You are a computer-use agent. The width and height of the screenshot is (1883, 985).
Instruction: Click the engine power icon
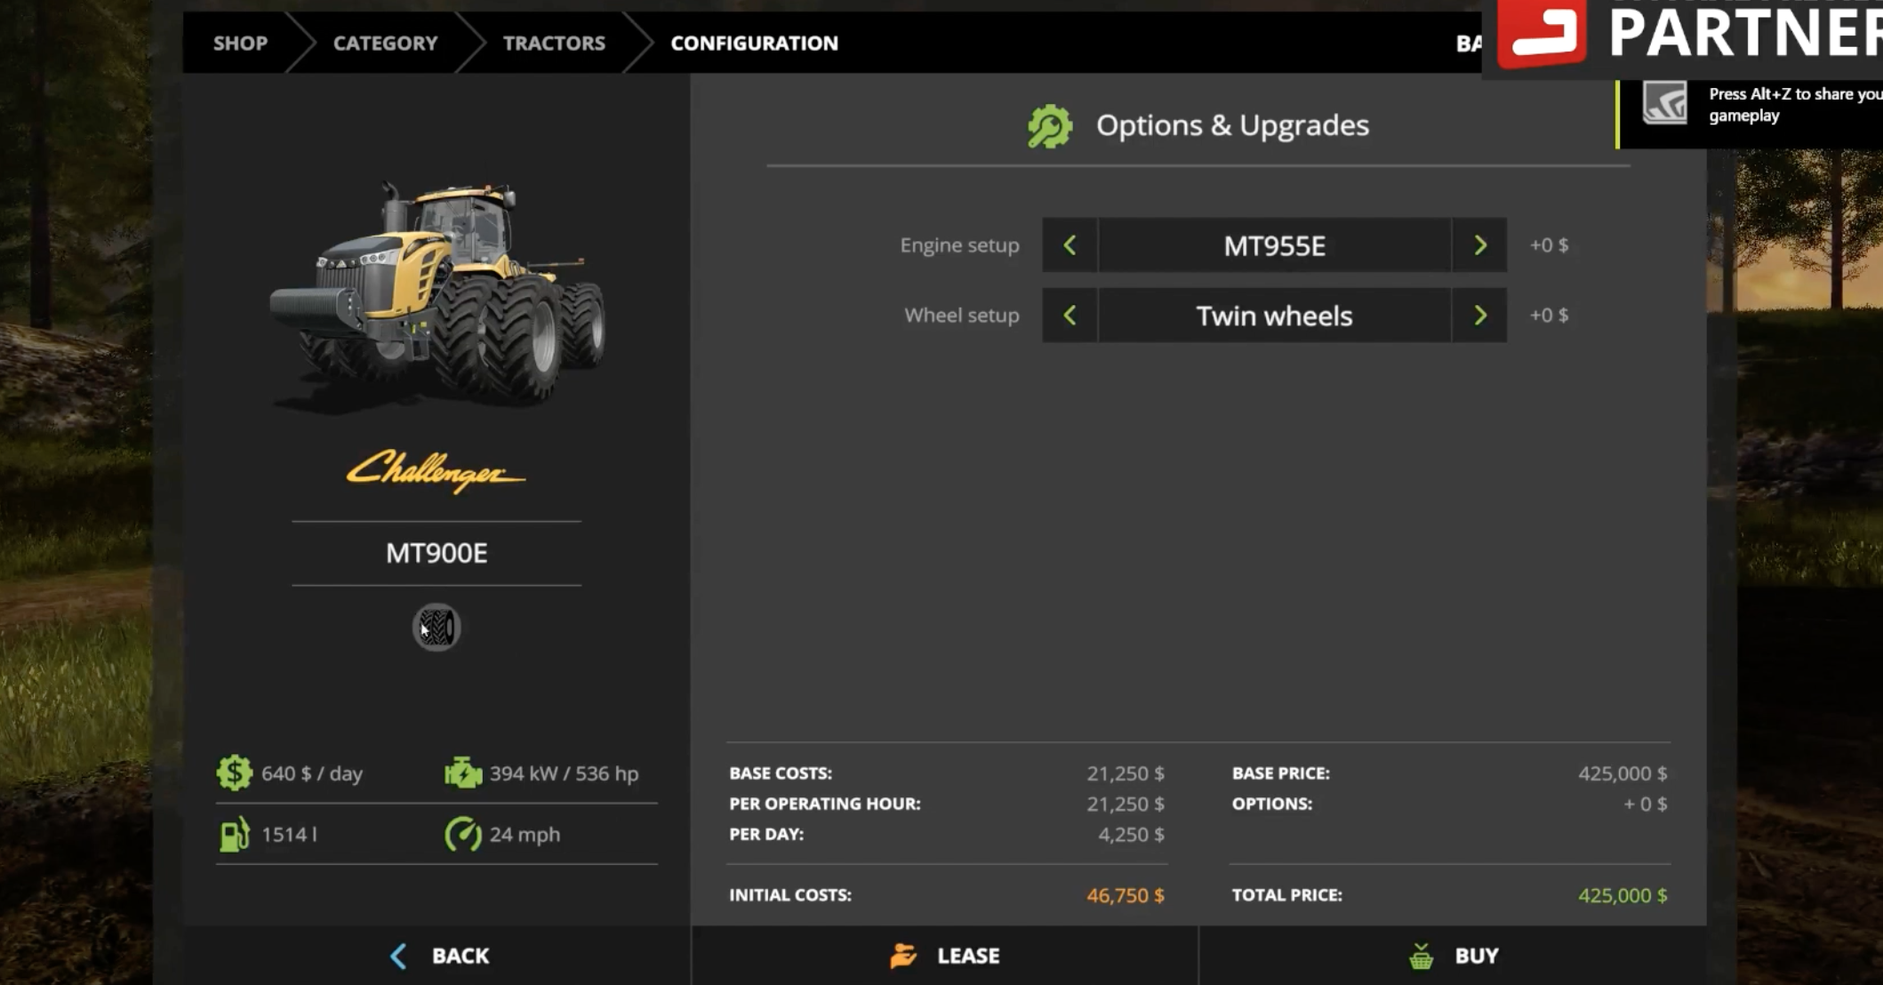[x=462, y=773]
